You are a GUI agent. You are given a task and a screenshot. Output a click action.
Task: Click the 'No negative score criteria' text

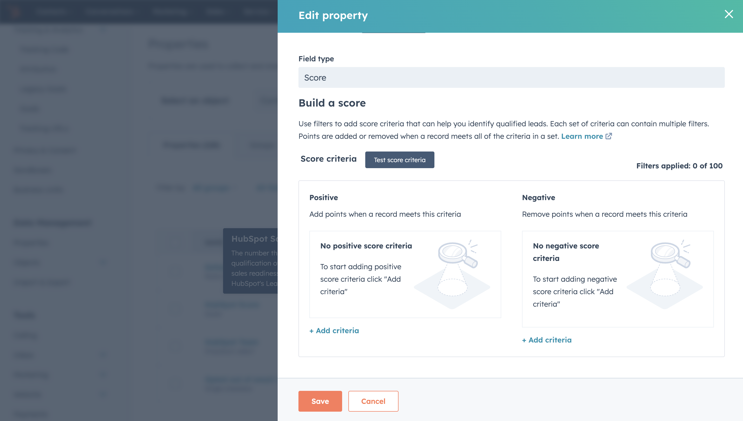[x=566, y=252]
